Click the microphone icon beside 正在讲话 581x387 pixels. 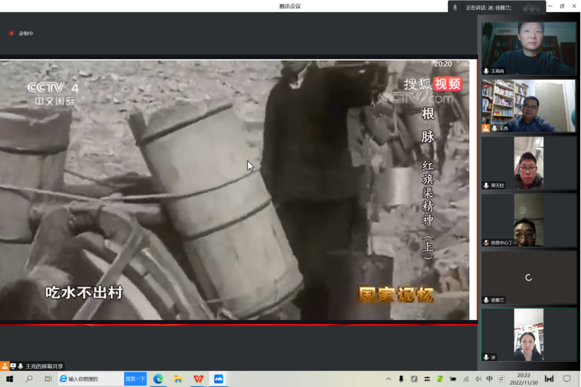tap(455, 8)
